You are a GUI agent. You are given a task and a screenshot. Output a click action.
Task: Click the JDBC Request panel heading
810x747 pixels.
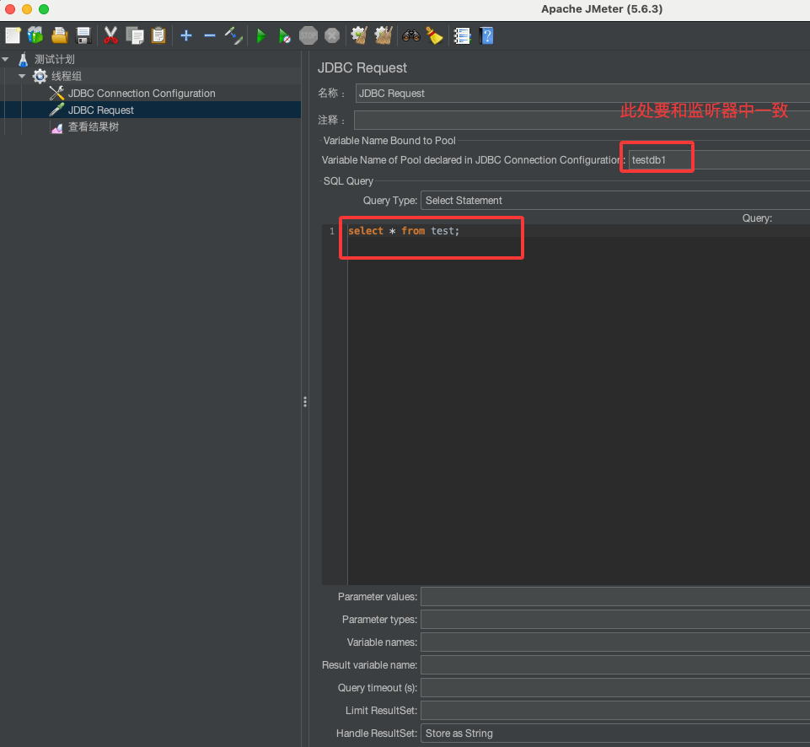[362, 67]
